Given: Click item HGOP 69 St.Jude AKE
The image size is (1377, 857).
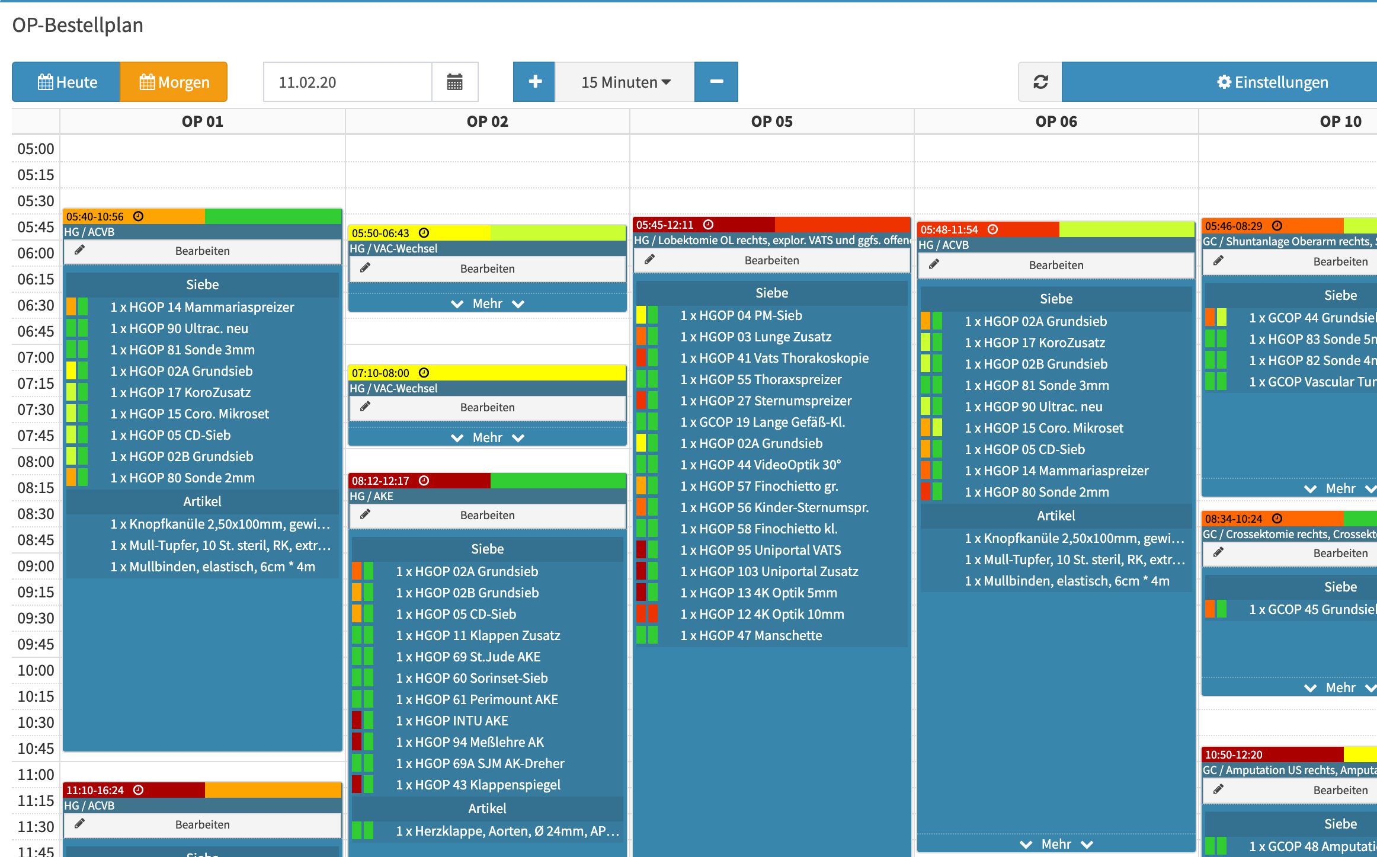Looking at the screenshot, I should (468, 657).
